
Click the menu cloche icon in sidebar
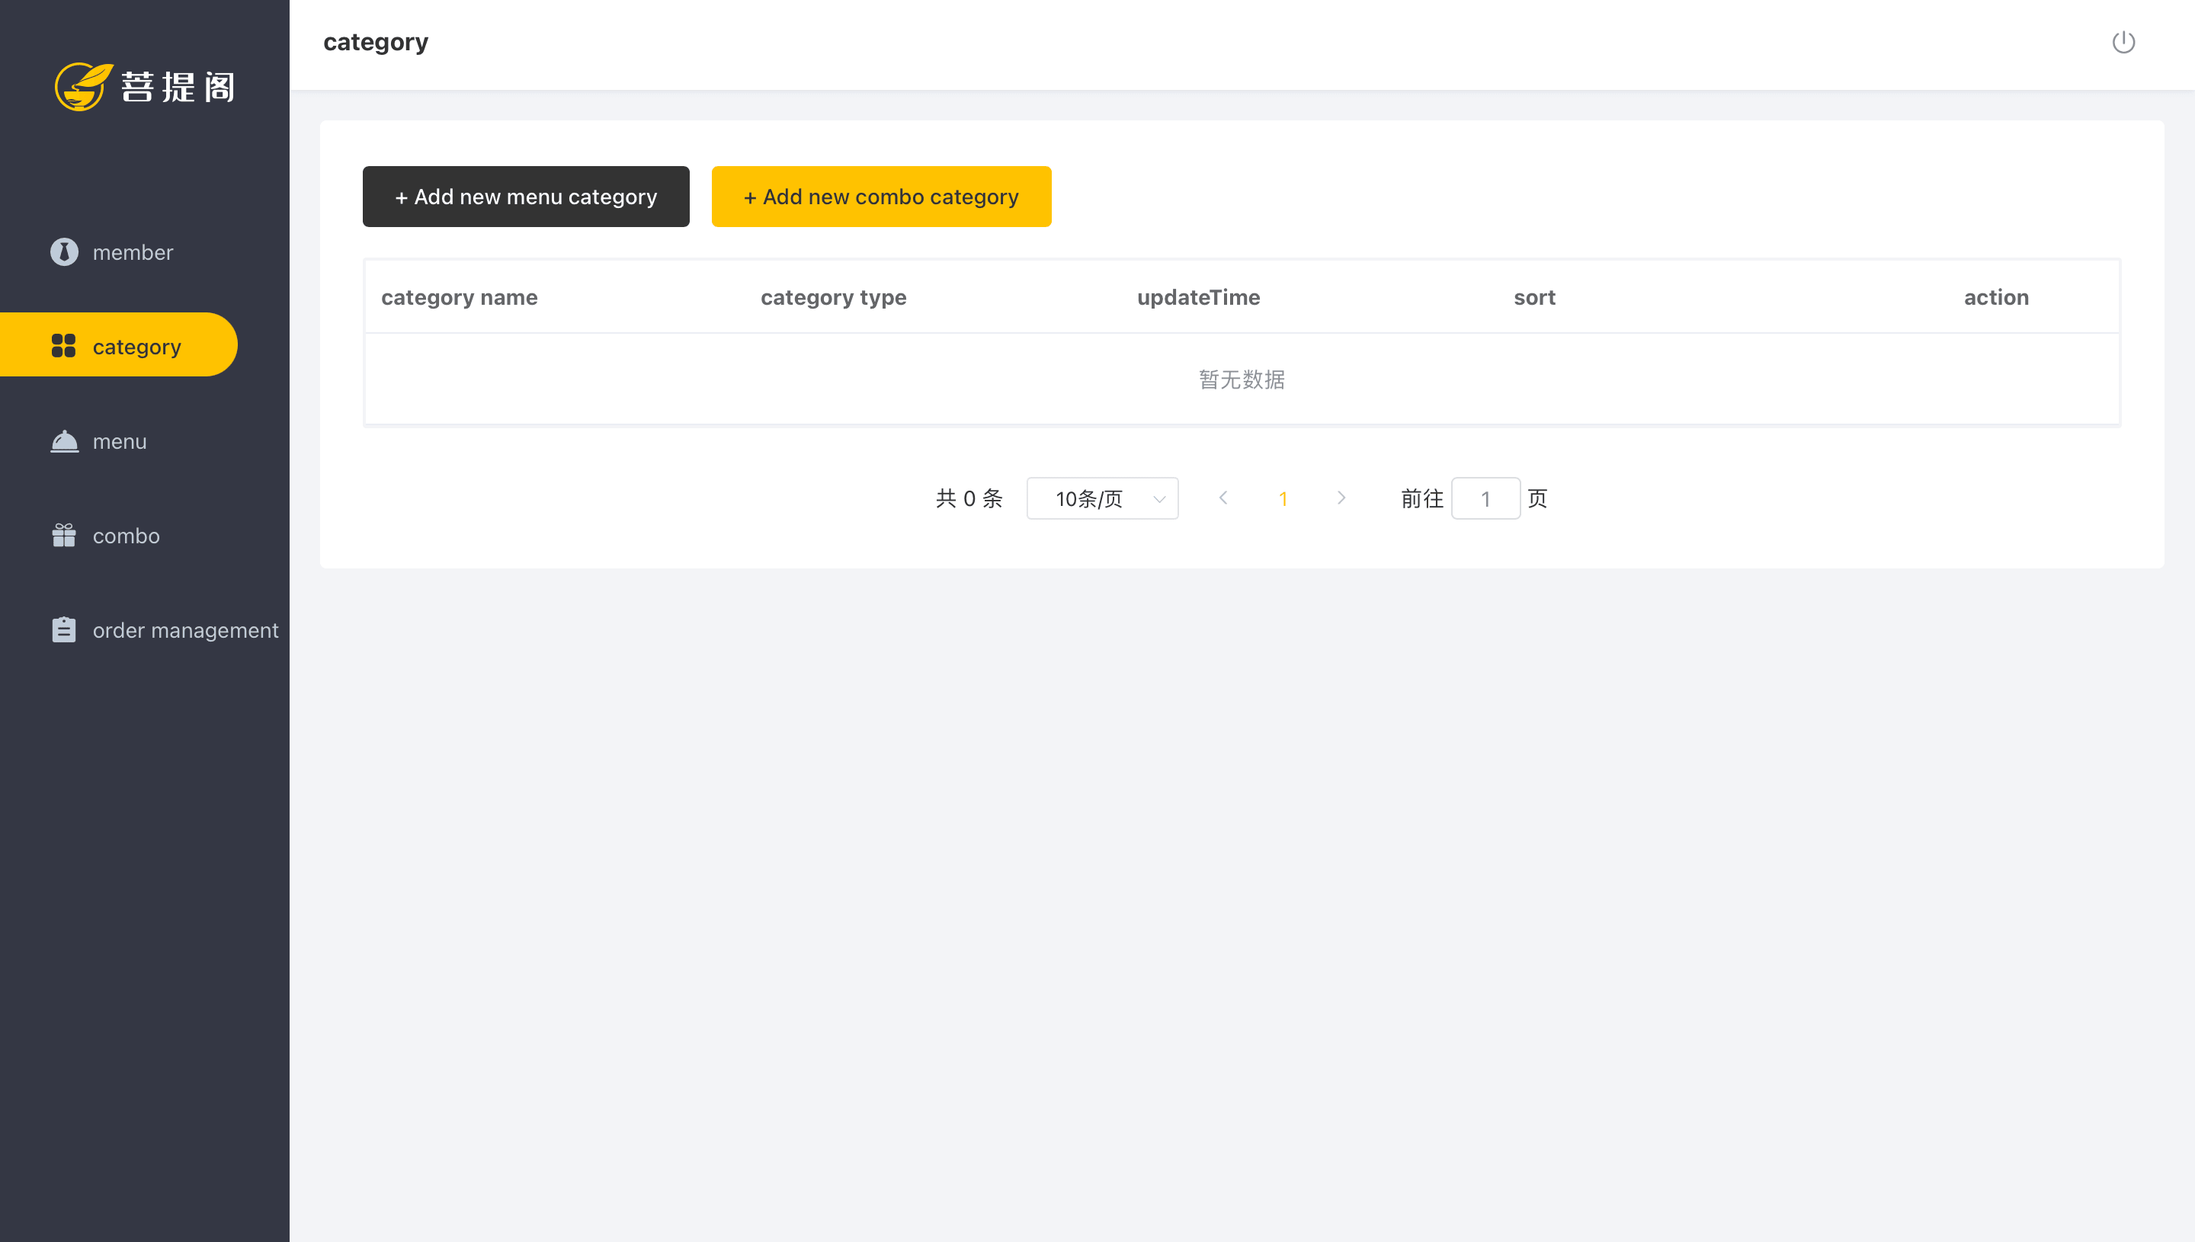coord(64,441)
